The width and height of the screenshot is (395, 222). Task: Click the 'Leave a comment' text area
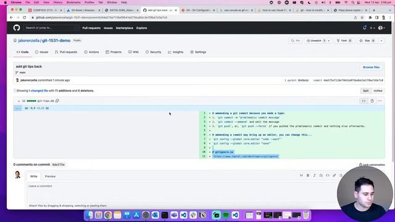coord(181,192)
